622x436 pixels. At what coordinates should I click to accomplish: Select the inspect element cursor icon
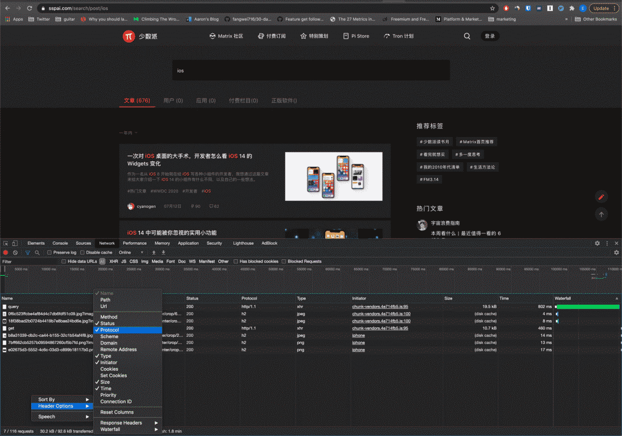(x=5, y=243)
